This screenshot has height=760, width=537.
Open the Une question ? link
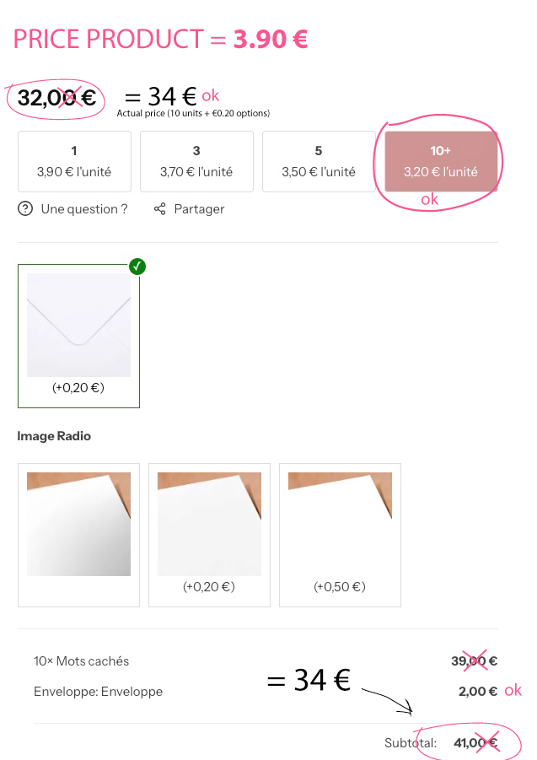[x=84, y=209]
